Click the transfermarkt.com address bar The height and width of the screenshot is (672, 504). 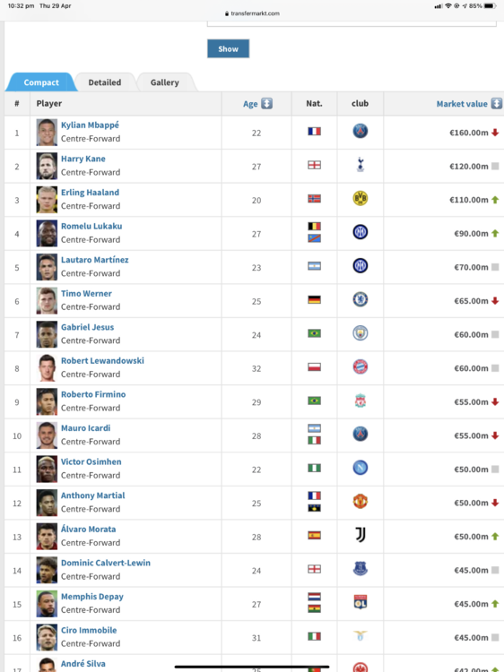(252, 13)
